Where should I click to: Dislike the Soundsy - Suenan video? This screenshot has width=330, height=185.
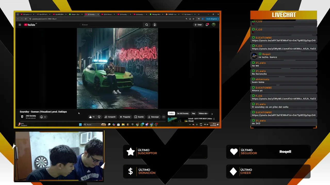[x=99, y=117]
